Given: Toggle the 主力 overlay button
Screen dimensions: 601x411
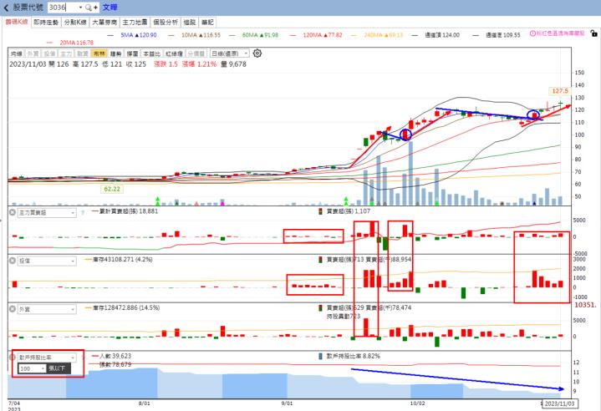Looking at the screenshot, I should pos(66,53).
